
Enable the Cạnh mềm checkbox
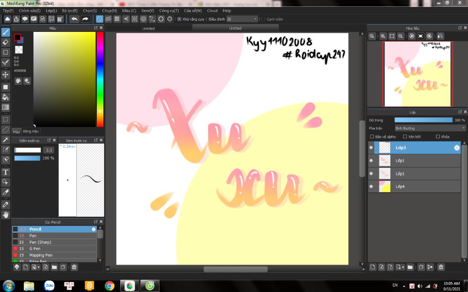pos(263,19)
